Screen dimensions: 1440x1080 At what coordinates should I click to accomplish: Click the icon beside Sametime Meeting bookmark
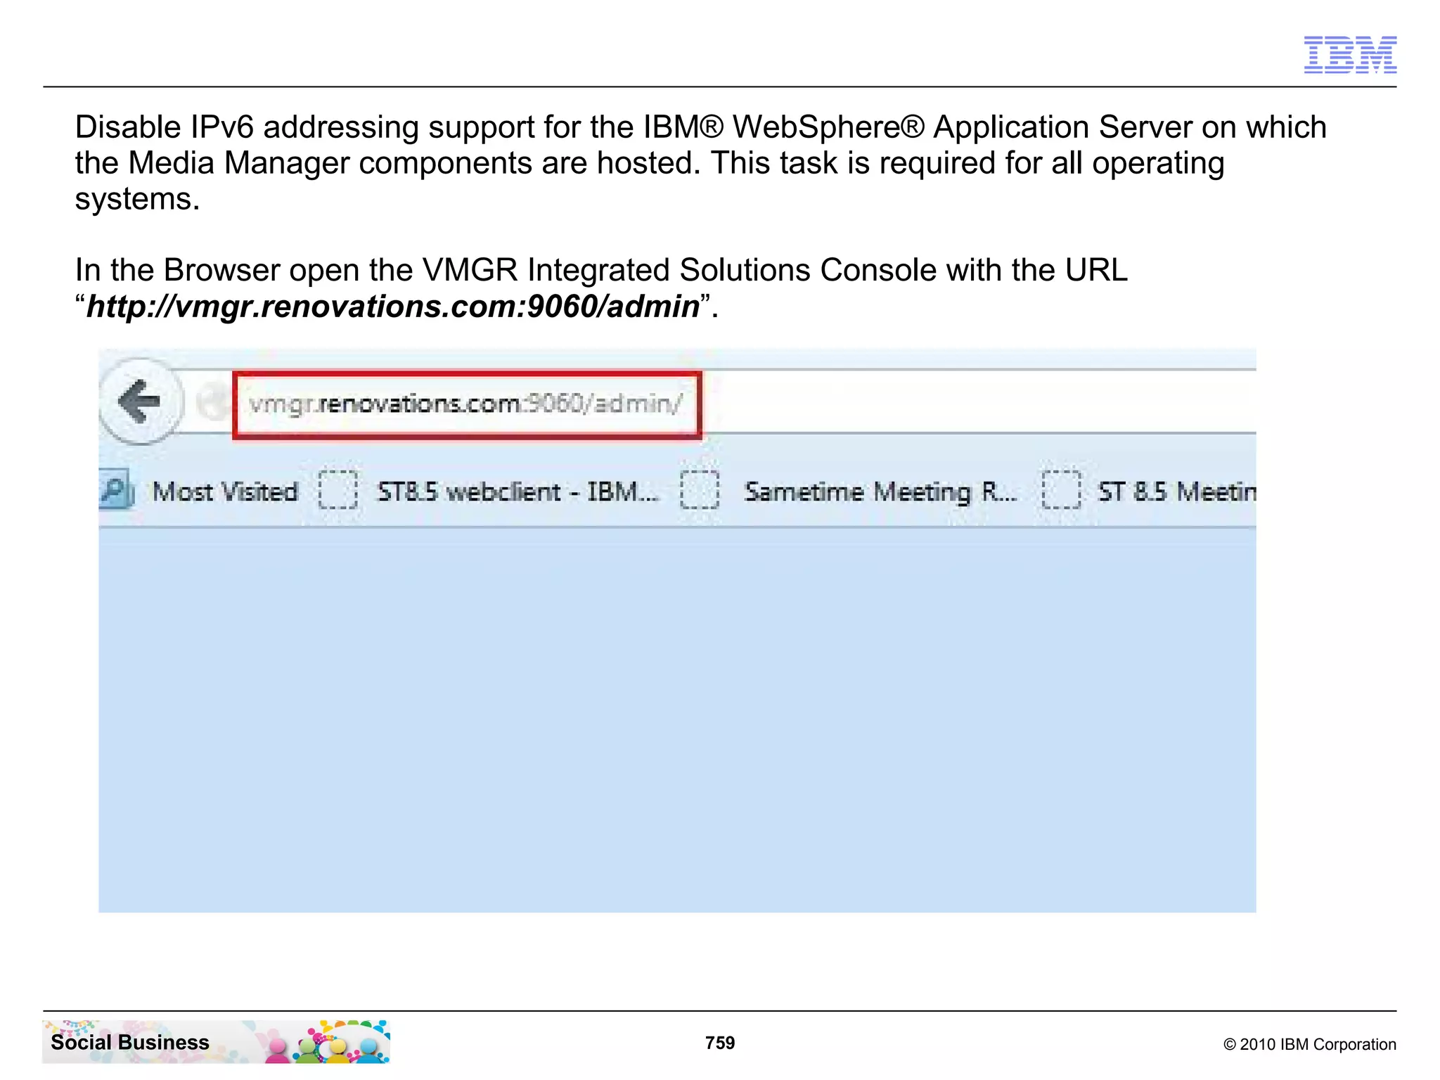click(x=700, y=489)
